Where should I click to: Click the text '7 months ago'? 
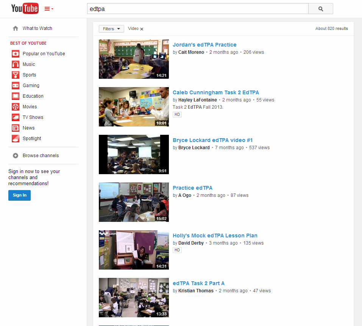pyautogui.click(x=229, y=148)
